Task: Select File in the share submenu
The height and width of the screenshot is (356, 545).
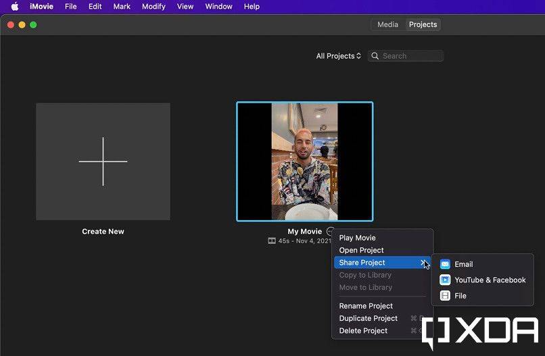Action: tap(482, 296)
